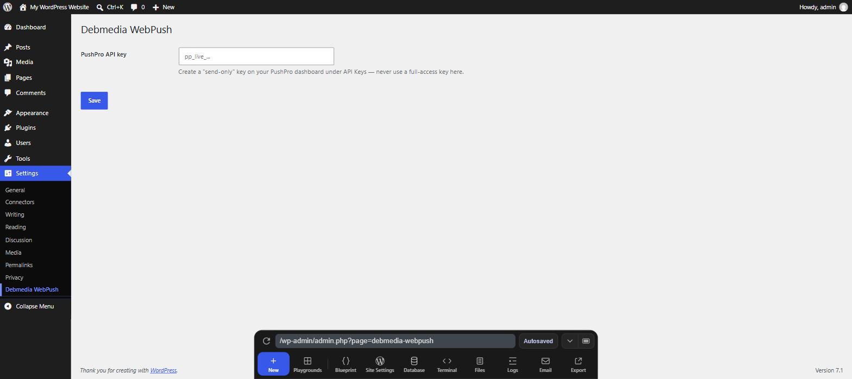Click the Settings sliders icon in sidebar
The width and height of the screenshot is (852, 379).
(8, 173)
